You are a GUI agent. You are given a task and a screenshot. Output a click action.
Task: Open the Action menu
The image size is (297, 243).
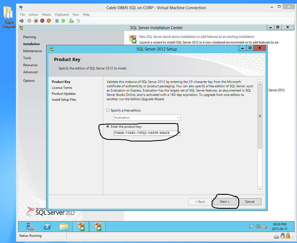tap(33, 15)
